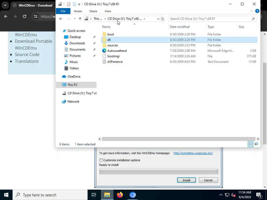Launch Firefox from the taskbar
This screenshot has height=200, width=267.
click(x=120, y=195)
